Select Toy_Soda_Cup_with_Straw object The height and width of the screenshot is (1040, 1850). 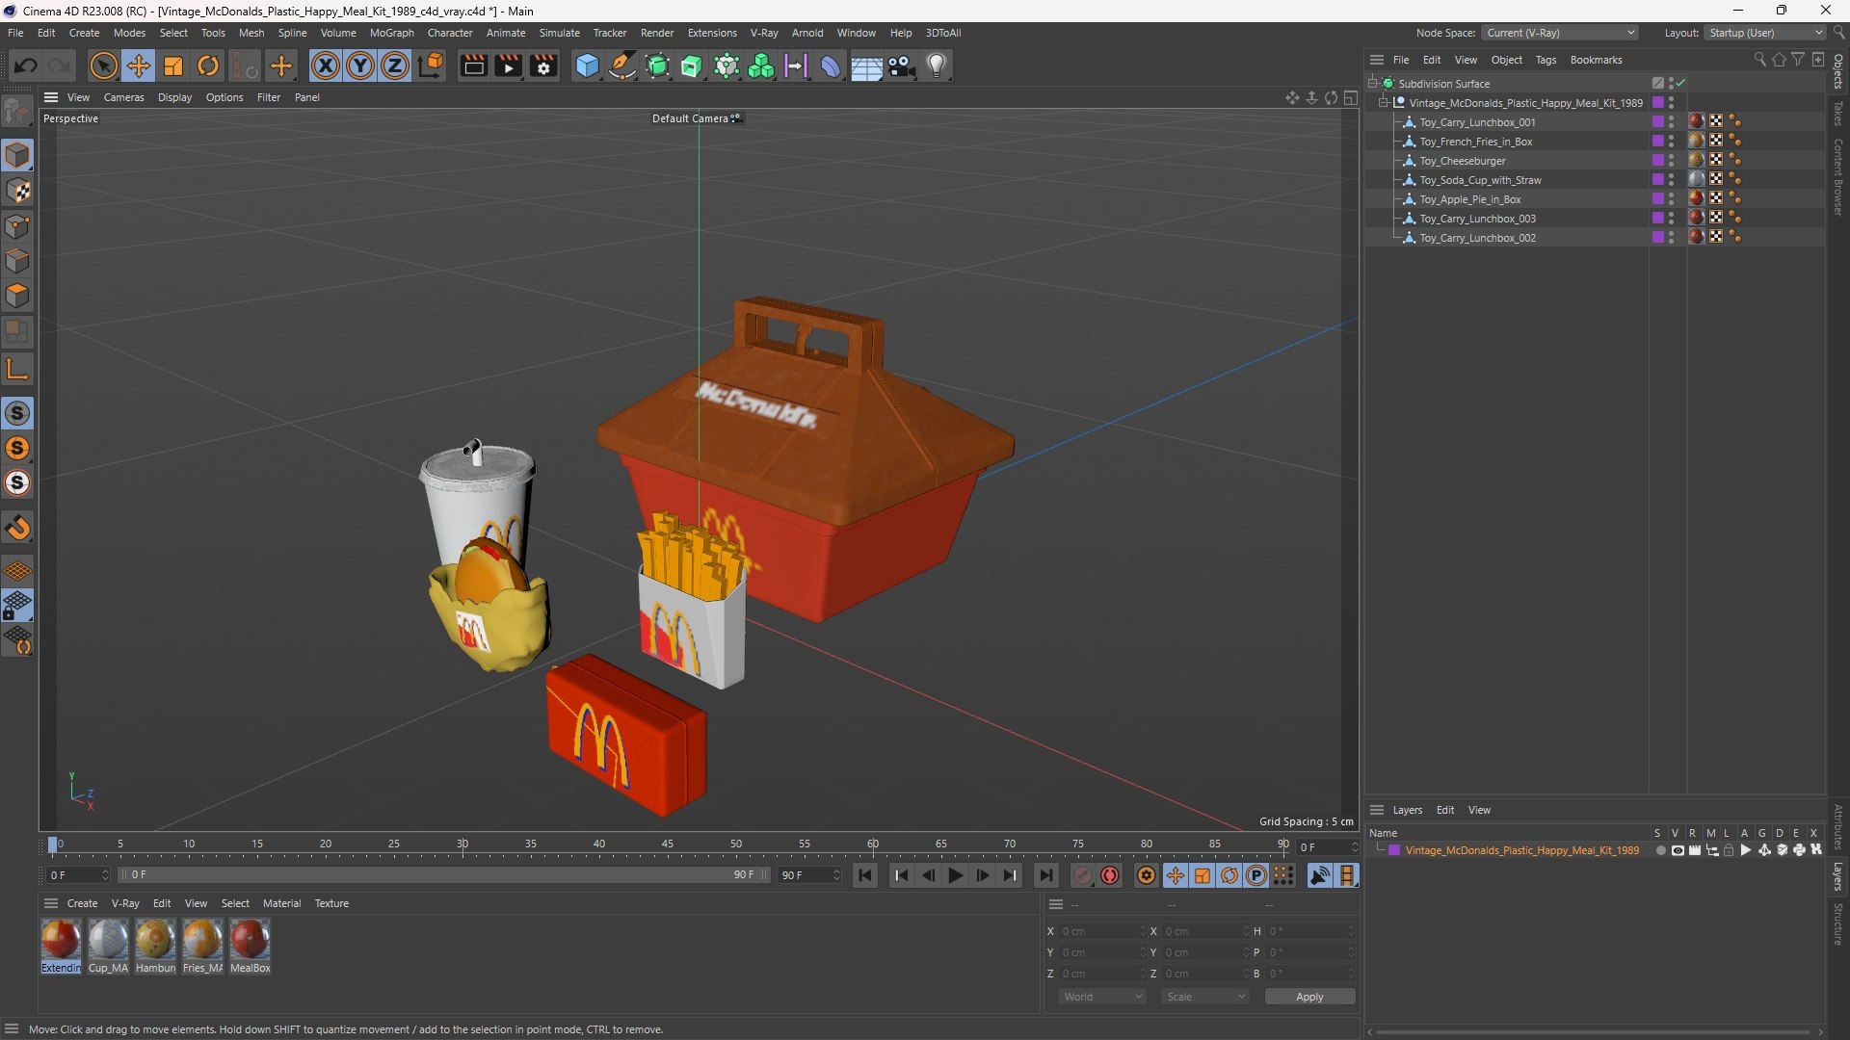[x=1480, y=180]
